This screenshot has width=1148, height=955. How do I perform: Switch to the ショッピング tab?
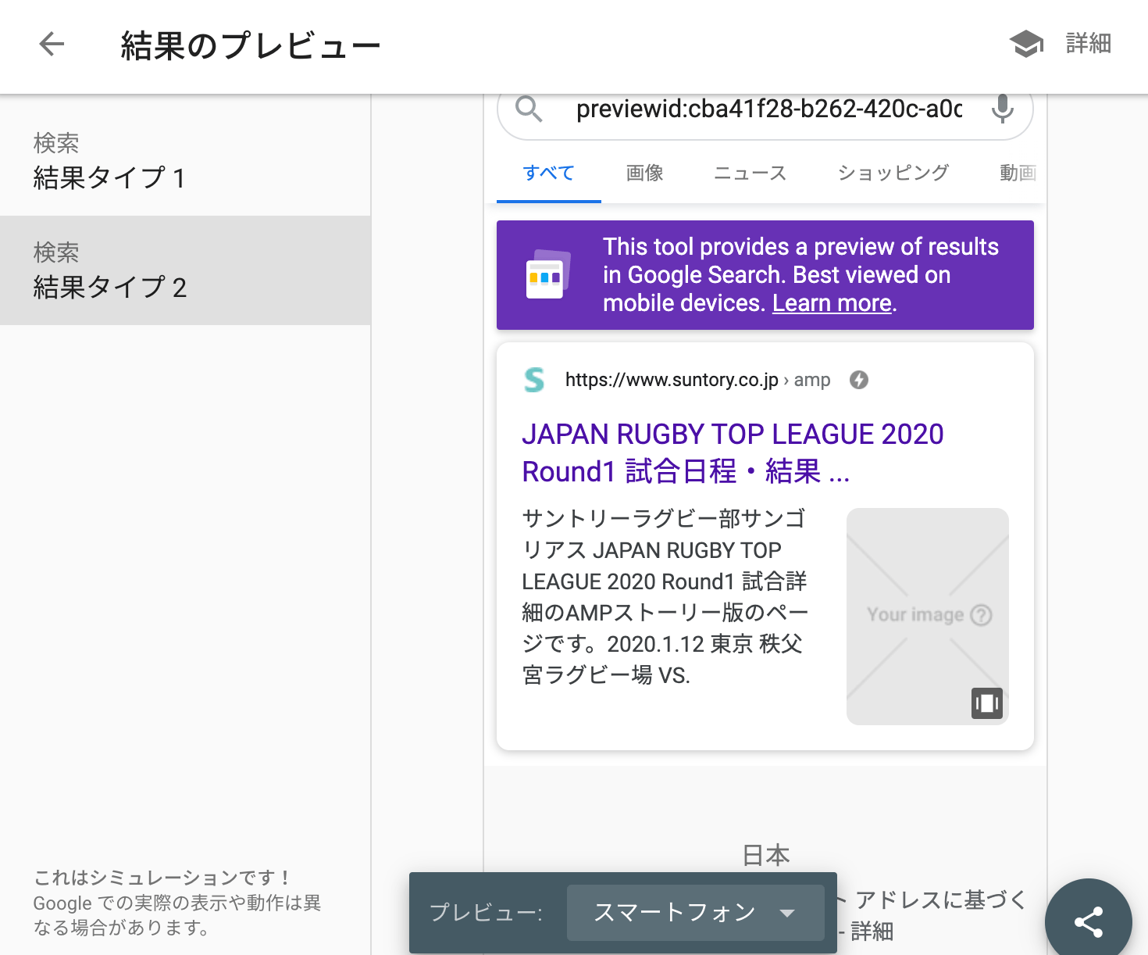[x=893, y=173]
